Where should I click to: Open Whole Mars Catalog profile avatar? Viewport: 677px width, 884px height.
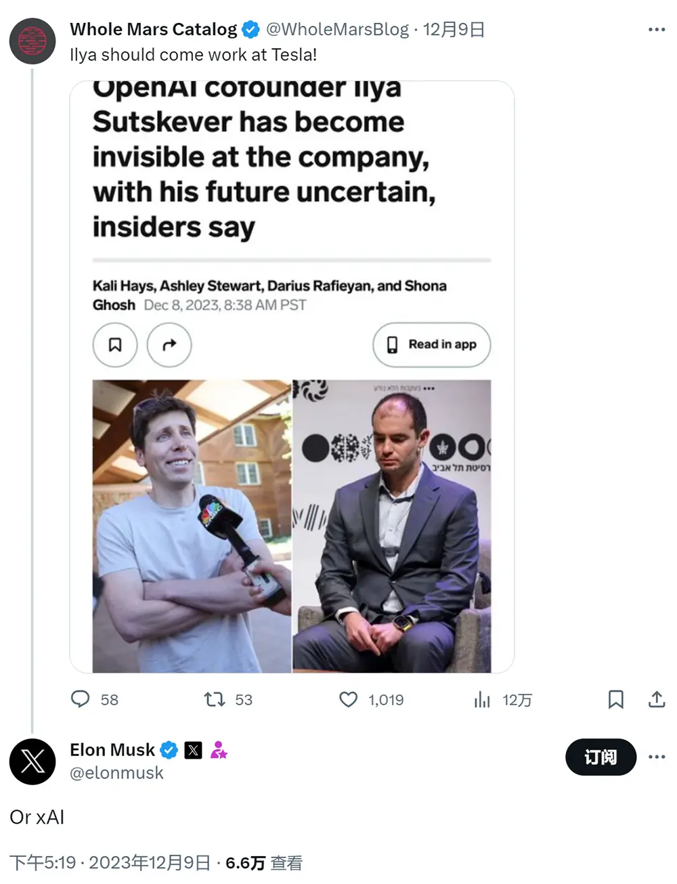pos(32,41)
